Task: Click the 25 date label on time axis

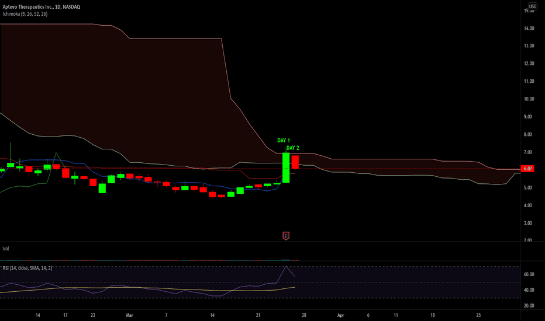Action: coord(478,315)
